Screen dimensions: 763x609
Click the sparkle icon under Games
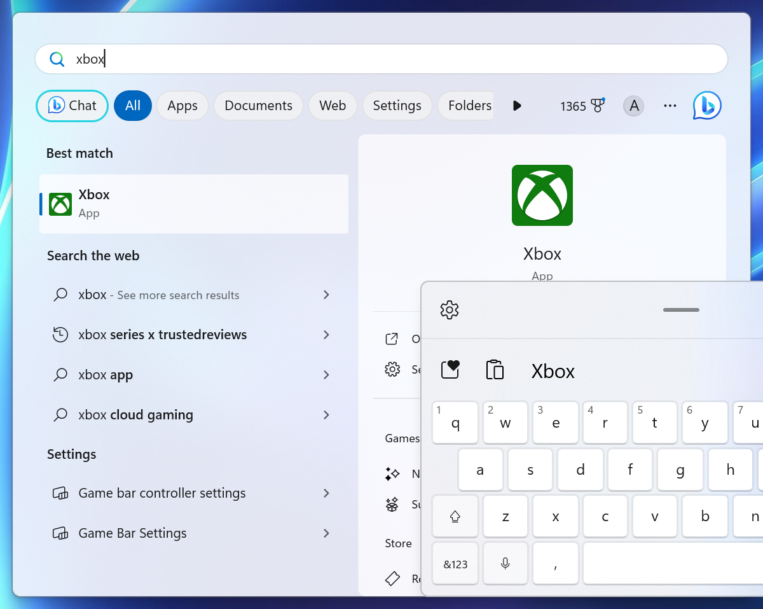tap(392, 474)
